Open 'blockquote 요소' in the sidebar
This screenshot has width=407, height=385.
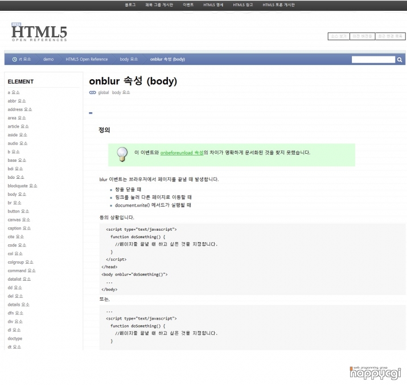23,186
